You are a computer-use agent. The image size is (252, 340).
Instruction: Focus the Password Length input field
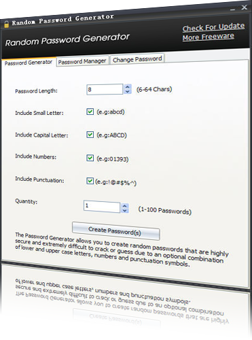pos(105,89)
